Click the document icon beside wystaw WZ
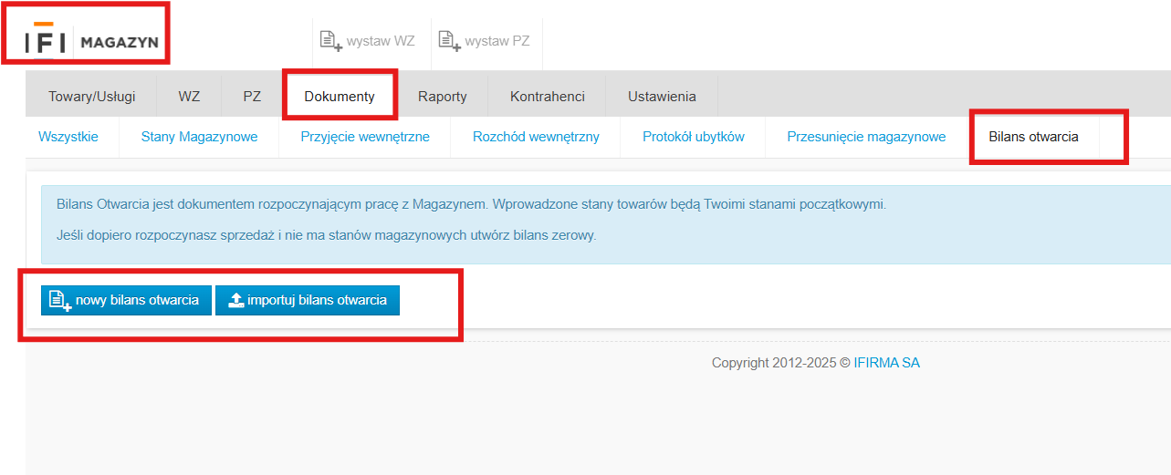The image size is (1171, 475). (329, 40)
